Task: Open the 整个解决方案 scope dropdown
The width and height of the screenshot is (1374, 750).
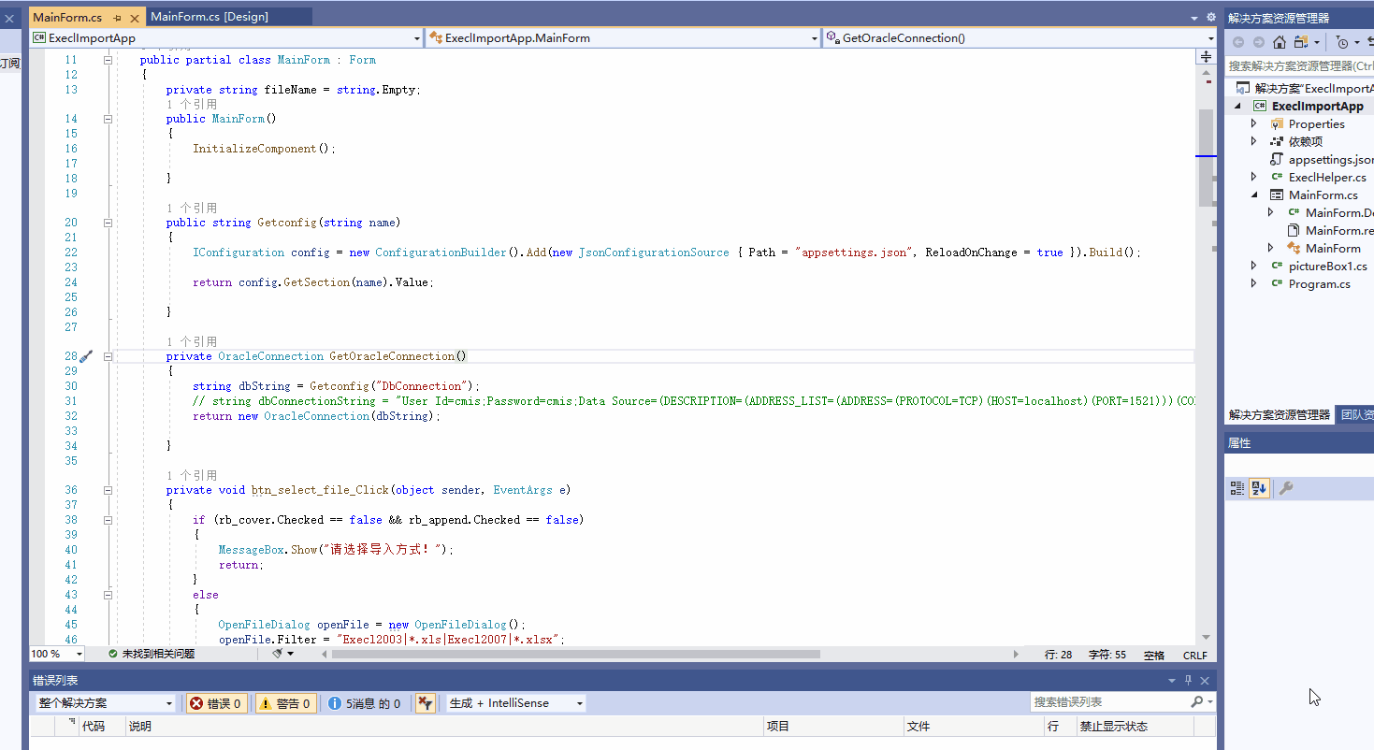Action: [105, 703]
